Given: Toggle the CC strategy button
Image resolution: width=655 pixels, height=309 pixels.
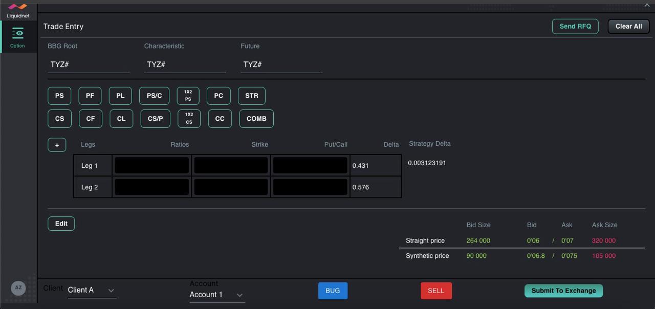Looking at the screenshot, I should pos(220,118).
